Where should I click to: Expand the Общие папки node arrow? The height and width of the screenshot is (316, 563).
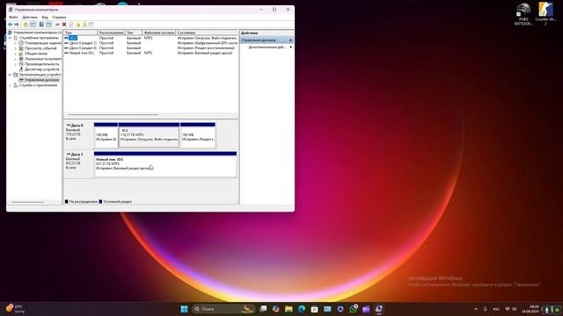click(16, 54)
